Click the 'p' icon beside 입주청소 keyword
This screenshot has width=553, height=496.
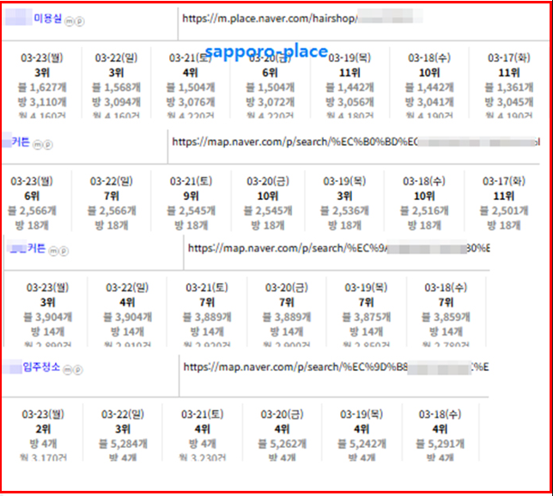click(76, 369)
